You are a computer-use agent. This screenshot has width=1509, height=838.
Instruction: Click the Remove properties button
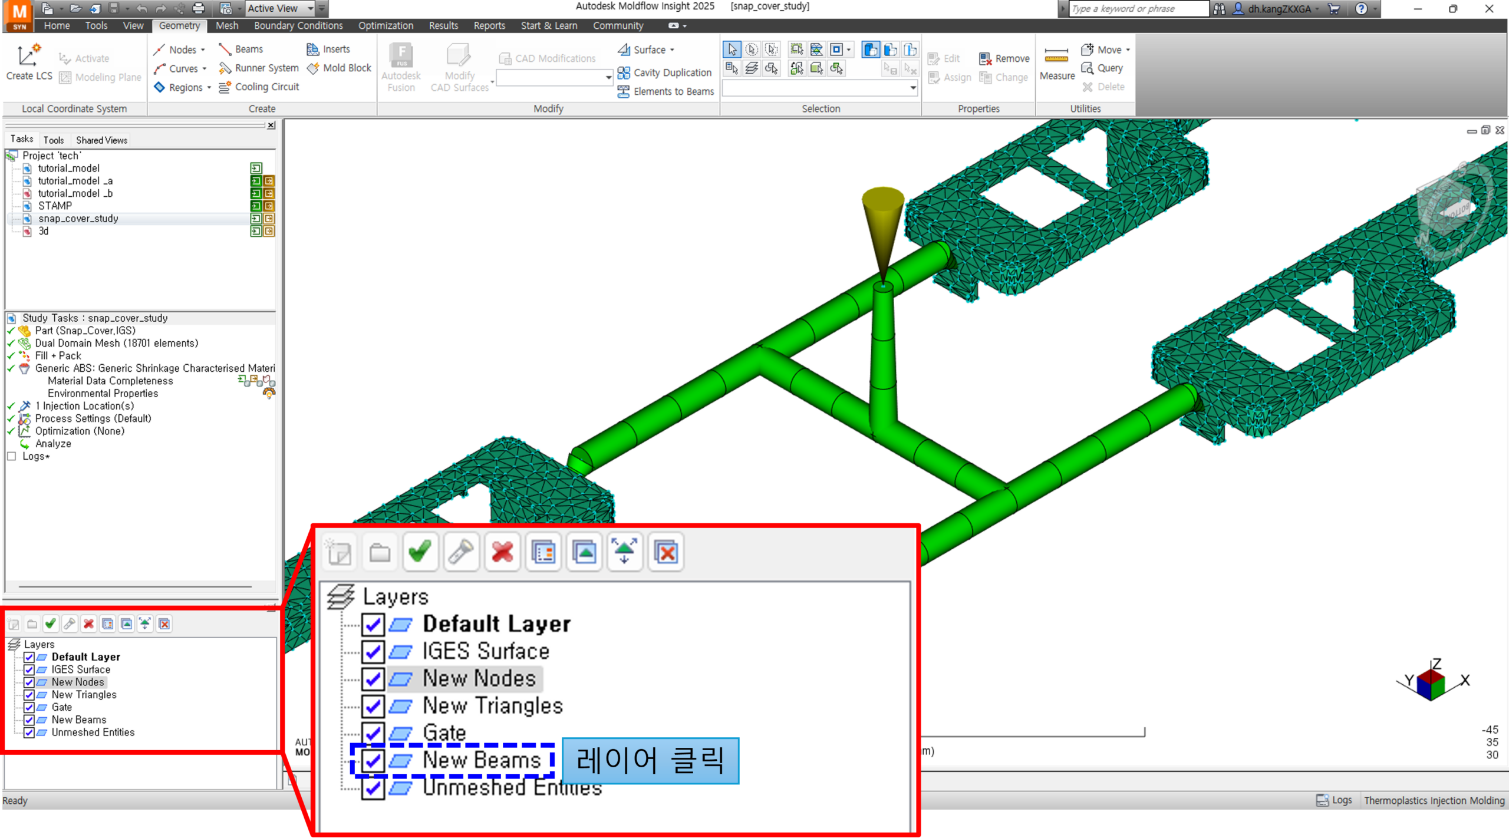(x=1004, y=59)
